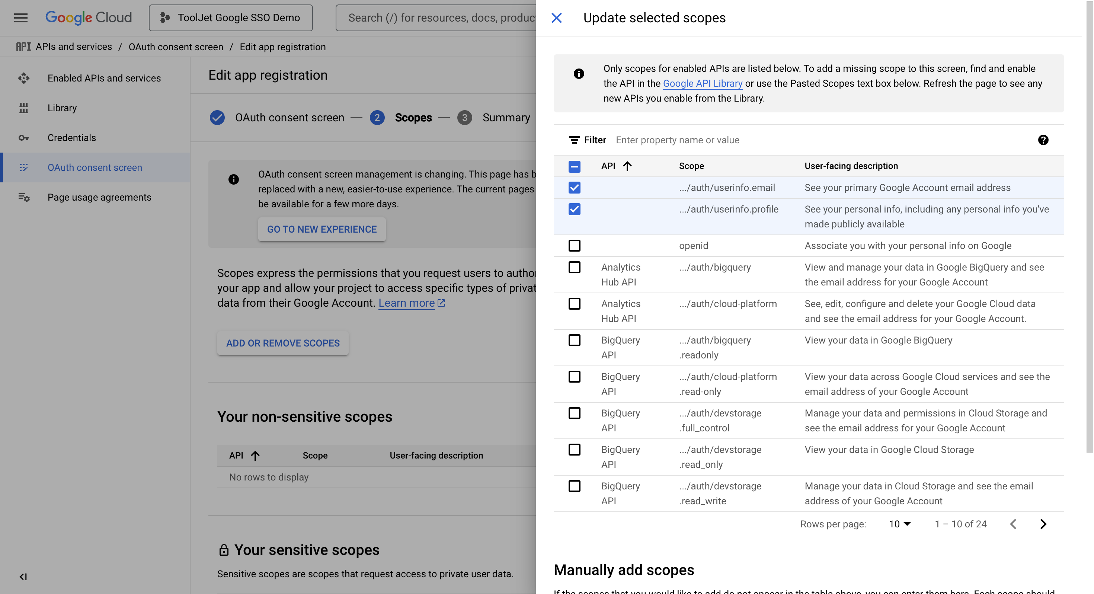
Task: Check the openid scope checkbox
Action: [574, 246]
